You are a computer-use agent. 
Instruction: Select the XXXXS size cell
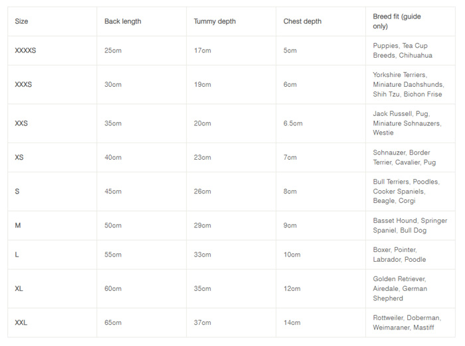coord(25,50)
